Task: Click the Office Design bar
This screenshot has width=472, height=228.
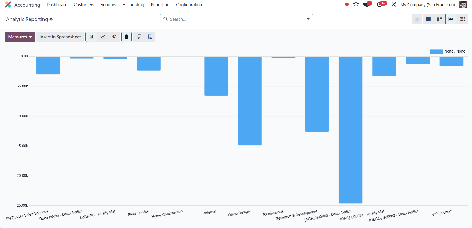Action: (x=250, y=101)
